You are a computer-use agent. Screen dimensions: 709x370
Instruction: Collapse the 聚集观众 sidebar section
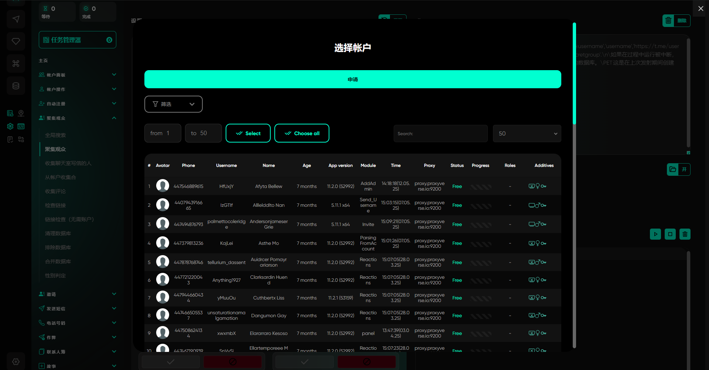coord(78,118)
